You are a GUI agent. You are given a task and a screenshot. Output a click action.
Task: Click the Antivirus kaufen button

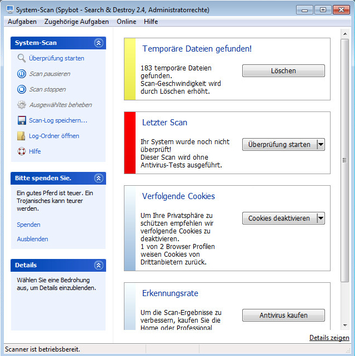283,315
